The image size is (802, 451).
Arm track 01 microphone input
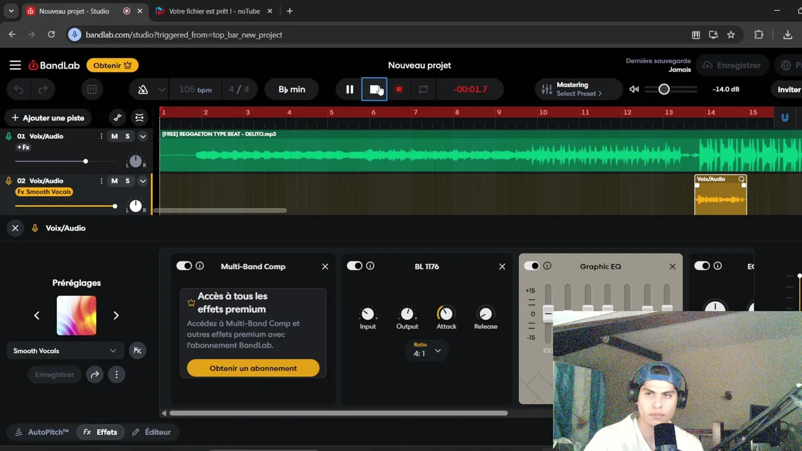click(9, 136)
